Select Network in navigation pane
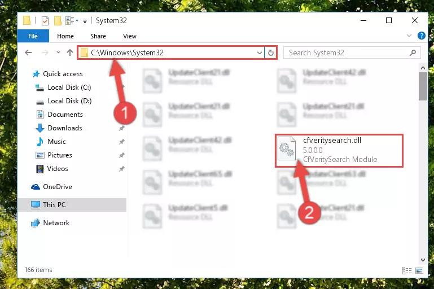Viewport: 434px width, 289px height. tap(56, 223)
